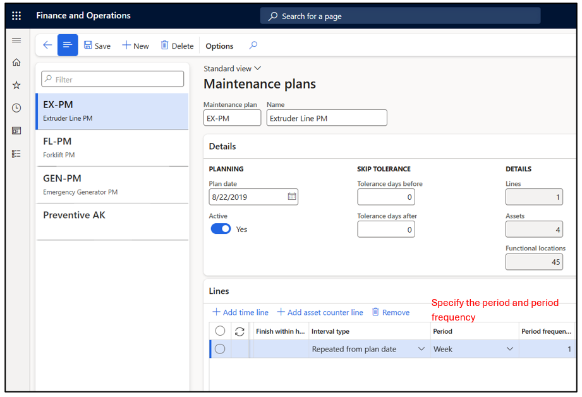Click Add time line
This screenshot has width=582, height=397.
pos(240,312)
